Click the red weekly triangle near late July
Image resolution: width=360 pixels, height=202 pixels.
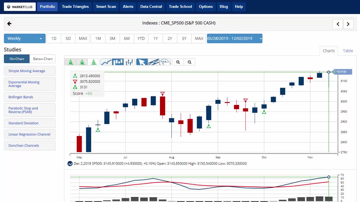pos(162,93)
